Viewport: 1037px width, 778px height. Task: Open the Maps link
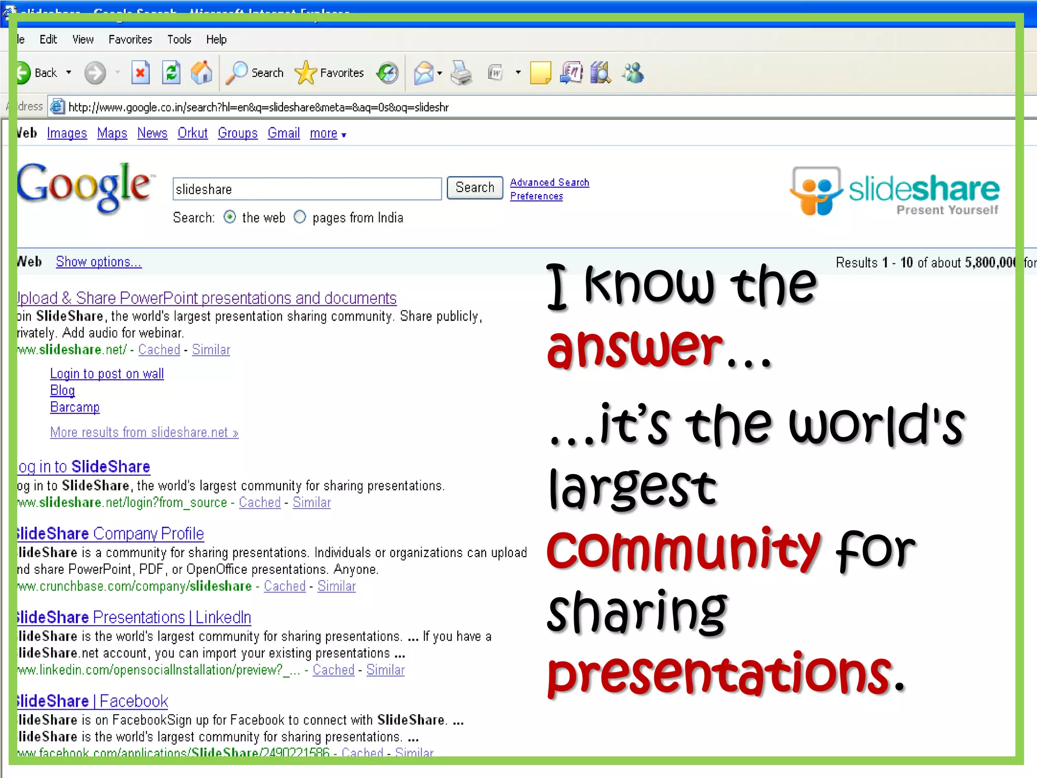[x=112, y=133]
